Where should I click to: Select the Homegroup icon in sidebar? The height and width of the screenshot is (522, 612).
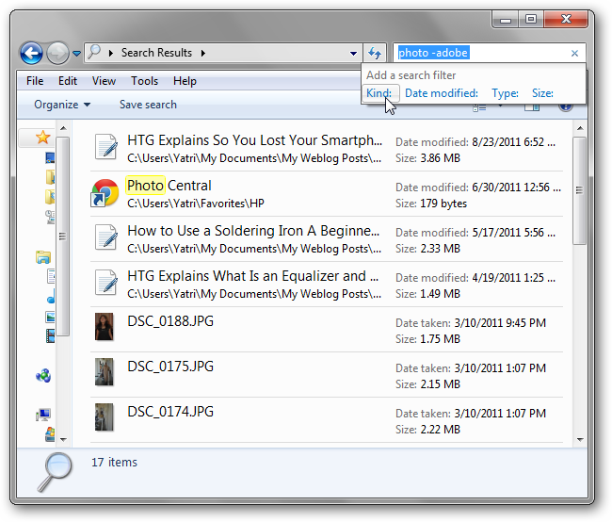[43, 376]
